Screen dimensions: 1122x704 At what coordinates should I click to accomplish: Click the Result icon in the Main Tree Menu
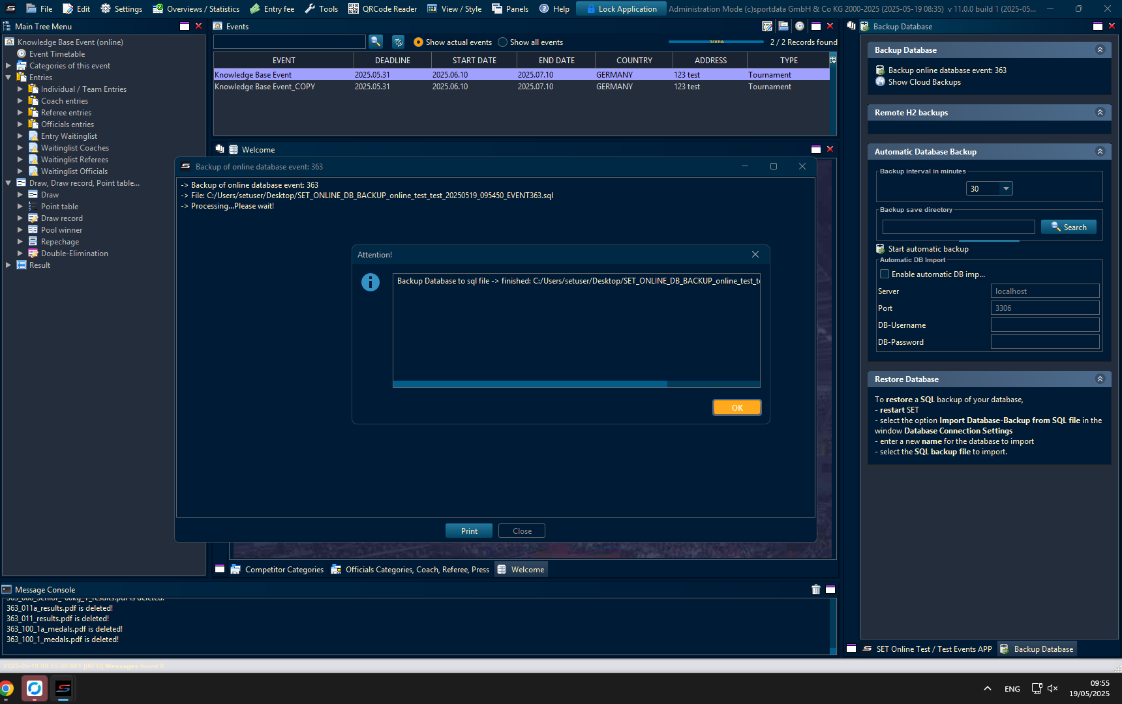(x=22, y=265)
